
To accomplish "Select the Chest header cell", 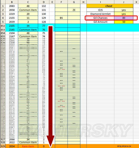I will point(110,6).
